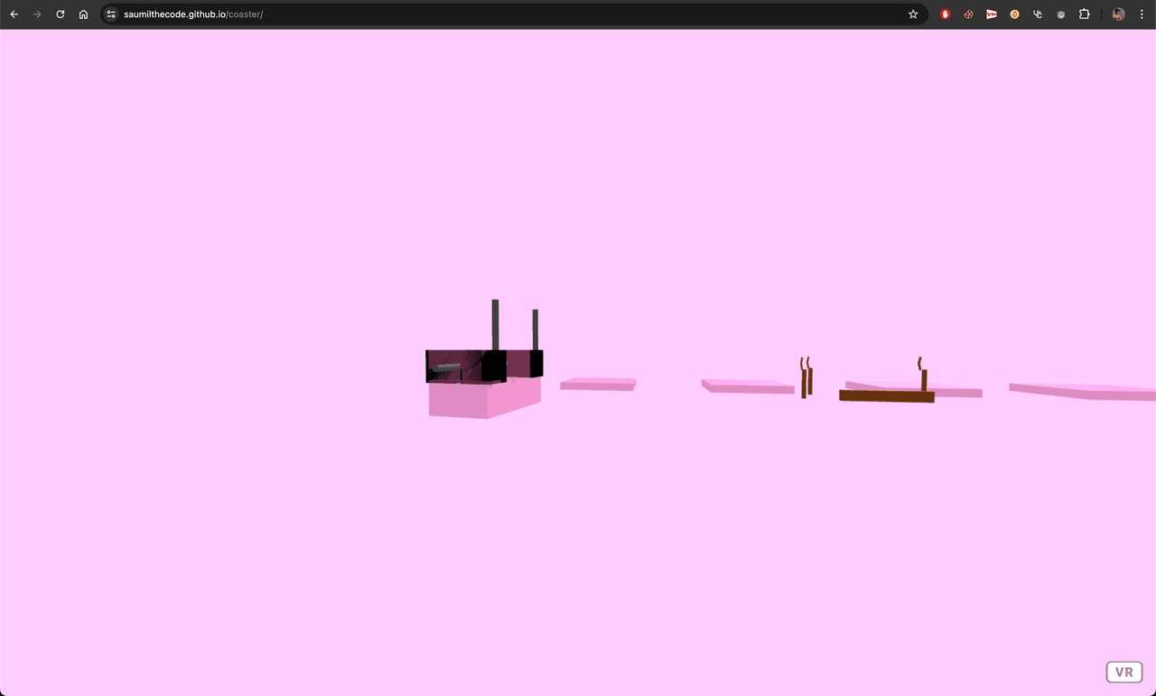Screen dimensions: 1156x696
Task: Open the Chrome profile avatar menu
Action: tap(1118, 14)
